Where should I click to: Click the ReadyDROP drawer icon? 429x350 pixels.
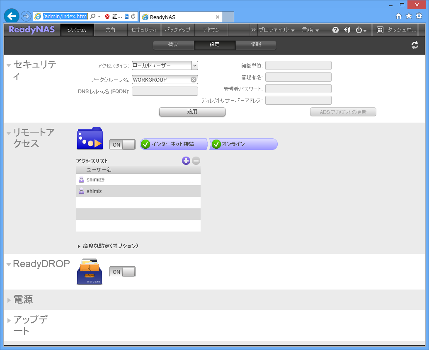click(90, 272)
